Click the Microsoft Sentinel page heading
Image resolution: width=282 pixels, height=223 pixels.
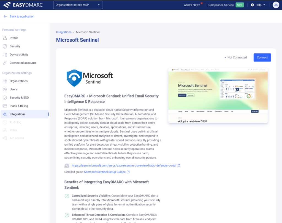(77, 40)
